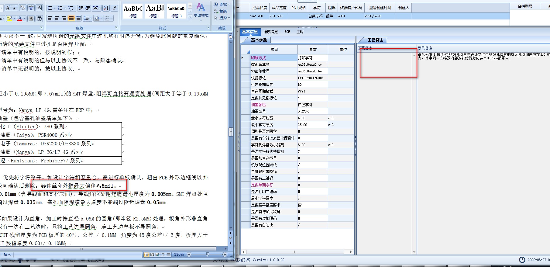The image size is (550, 267).
Task: Open the Styles pane launcher
Action: pos(208,28)
